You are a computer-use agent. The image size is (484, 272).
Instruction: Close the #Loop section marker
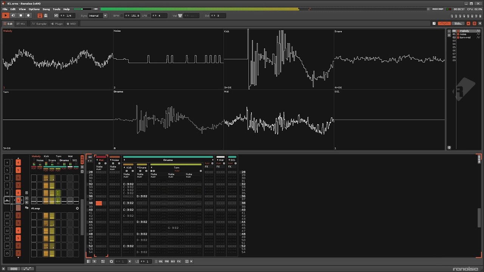tap(78, 208)
